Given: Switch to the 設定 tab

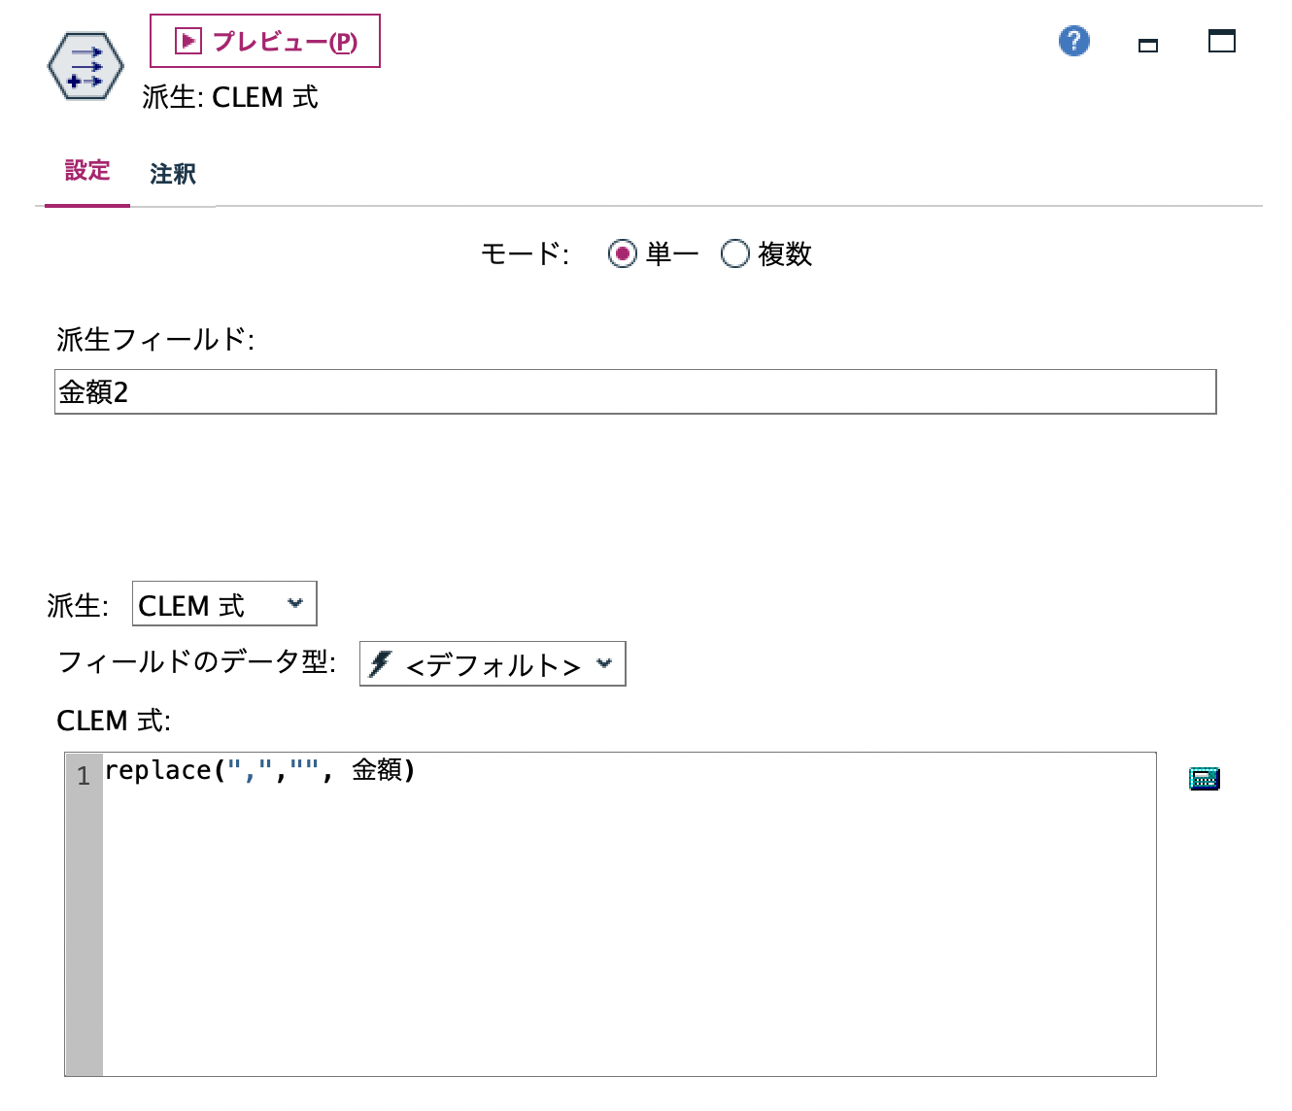Looking at the screenshot, I should click(x=87, y=171).
